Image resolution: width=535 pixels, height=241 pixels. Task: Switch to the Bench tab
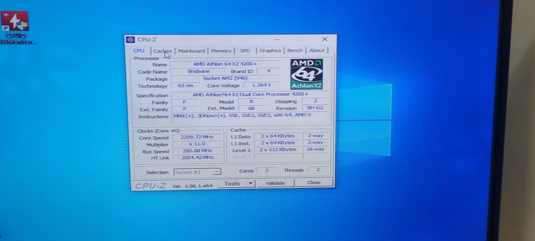point(295,50)
